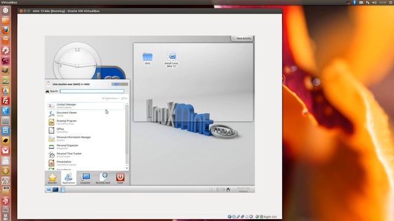Open the Drawing Program entry
Viewport: 394px width, 221px height.
tap(86, 122)
